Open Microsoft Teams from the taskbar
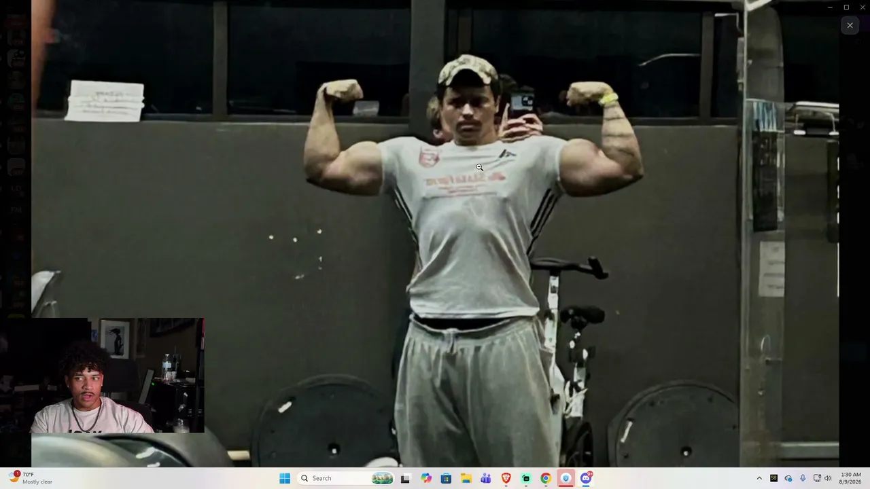 click(x=485, y=478)
